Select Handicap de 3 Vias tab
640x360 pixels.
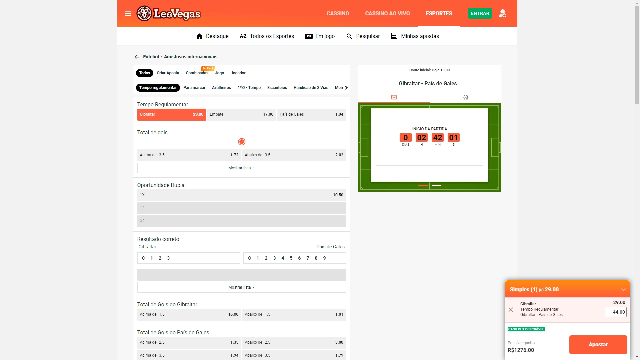(311, 88)
